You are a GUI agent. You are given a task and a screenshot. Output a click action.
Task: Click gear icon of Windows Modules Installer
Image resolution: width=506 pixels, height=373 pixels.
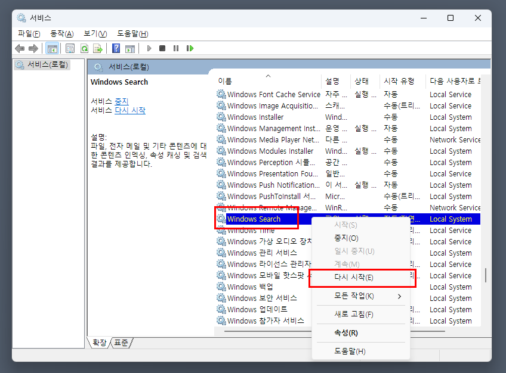click(x=221, y=151)
